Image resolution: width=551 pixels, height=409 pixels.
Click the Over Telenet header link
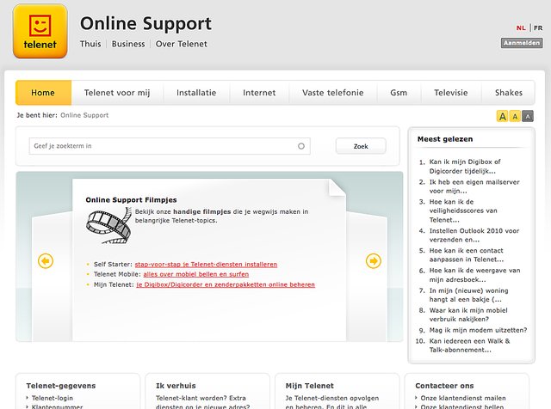(182, 44)
